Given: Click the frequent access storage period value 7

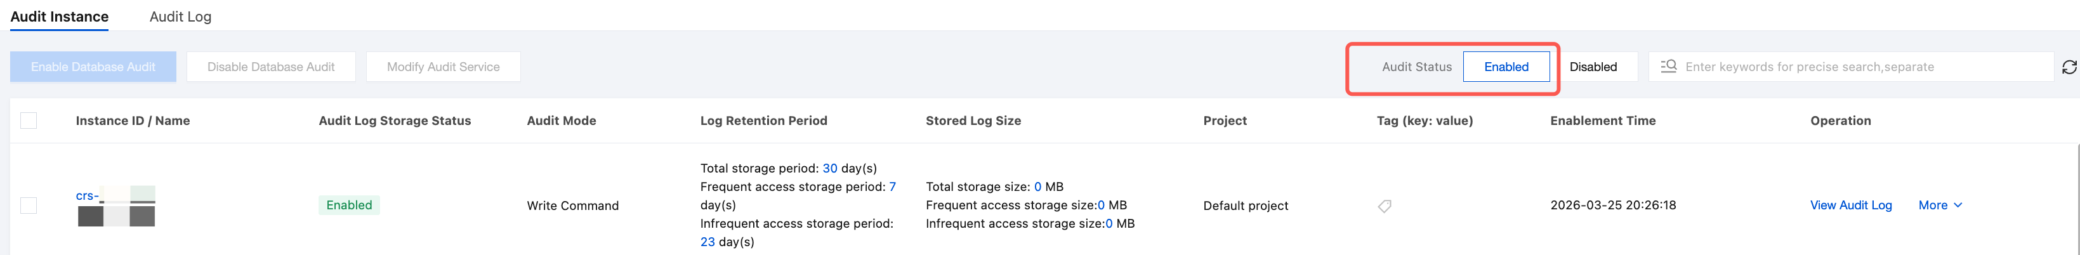Looking at the screenshot, I should tap(892, 187).
